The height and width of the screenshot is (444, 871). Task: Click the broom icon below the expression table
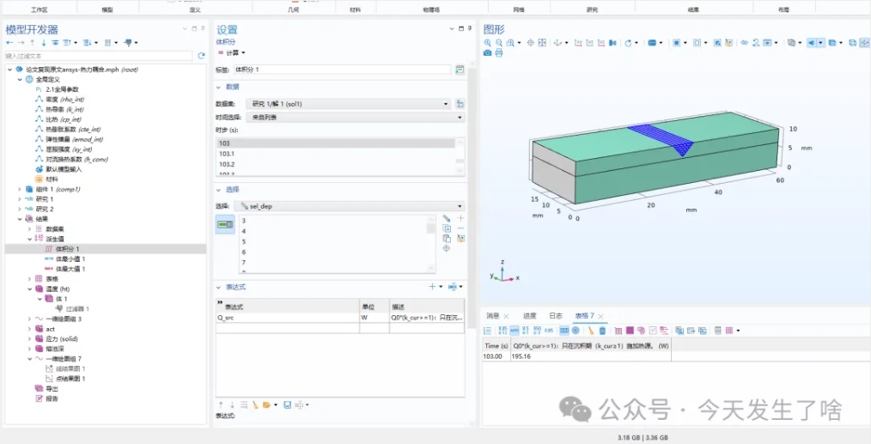[x=255, y=404]
